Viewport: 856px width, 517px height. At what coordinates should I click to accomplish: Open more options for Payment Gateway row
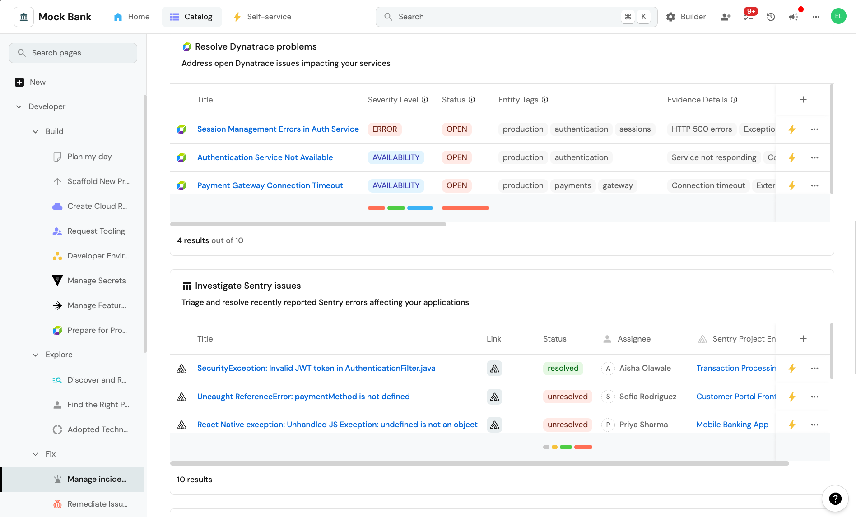(x=814, y=185)
